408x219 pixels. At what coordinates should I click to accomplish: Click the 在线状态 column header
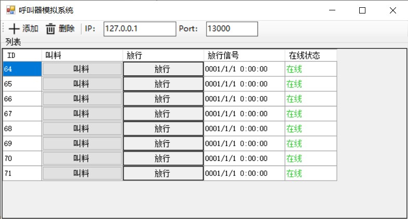coord(311,55)
